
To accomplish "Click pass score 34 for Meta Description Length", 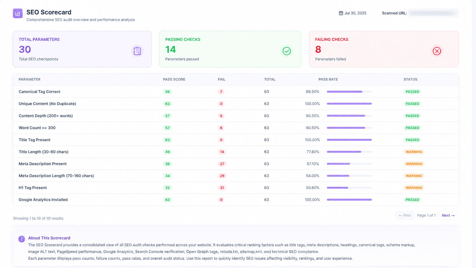I will [167, 176].
